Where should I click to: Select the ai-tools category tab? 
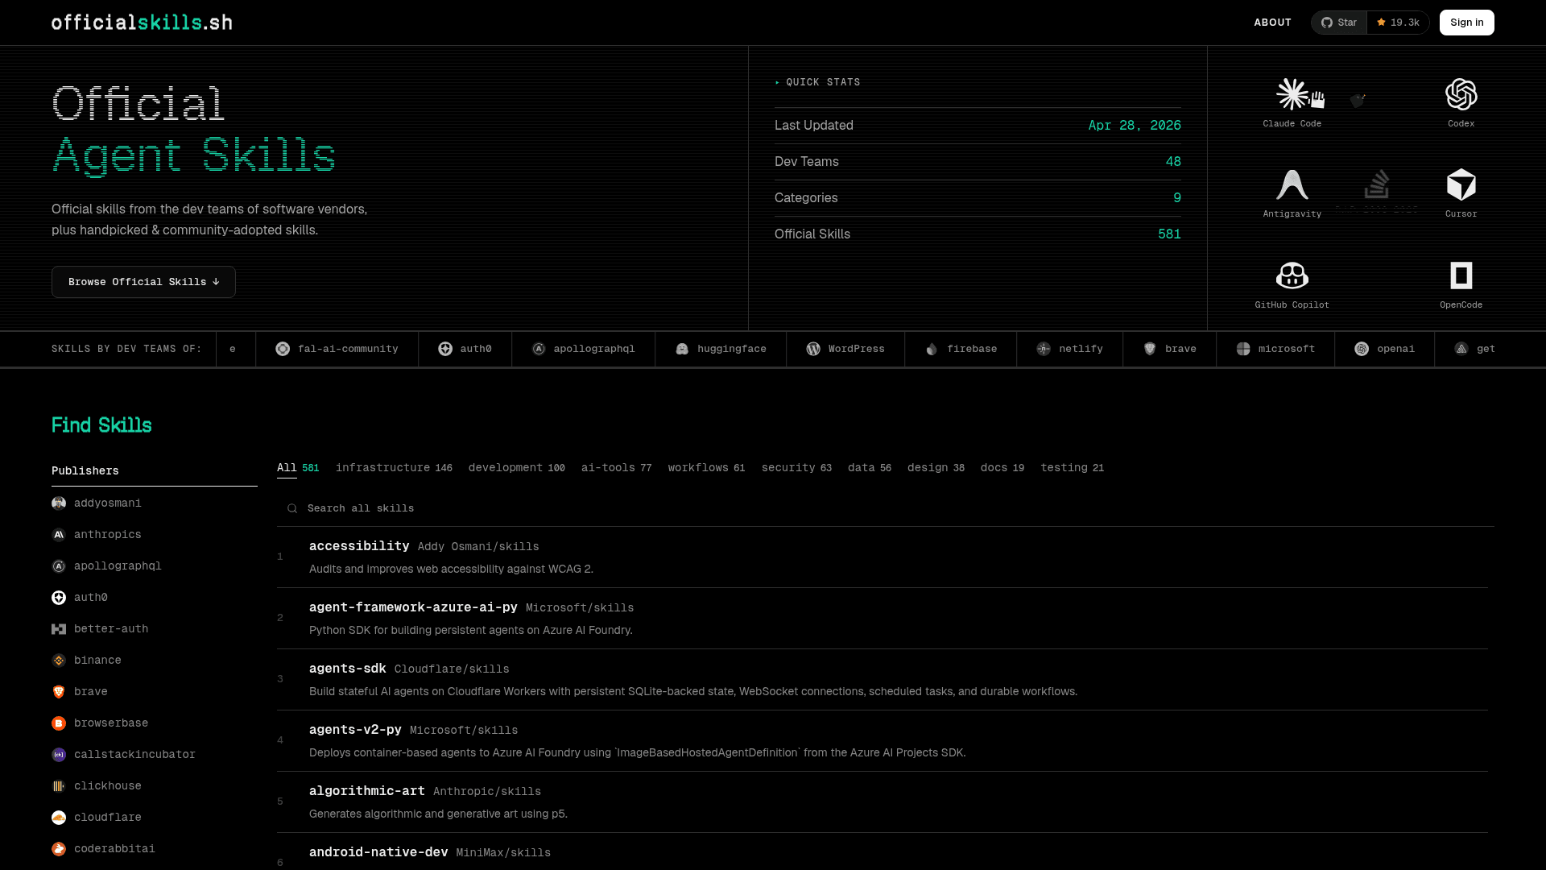click(x=616, y=468)
